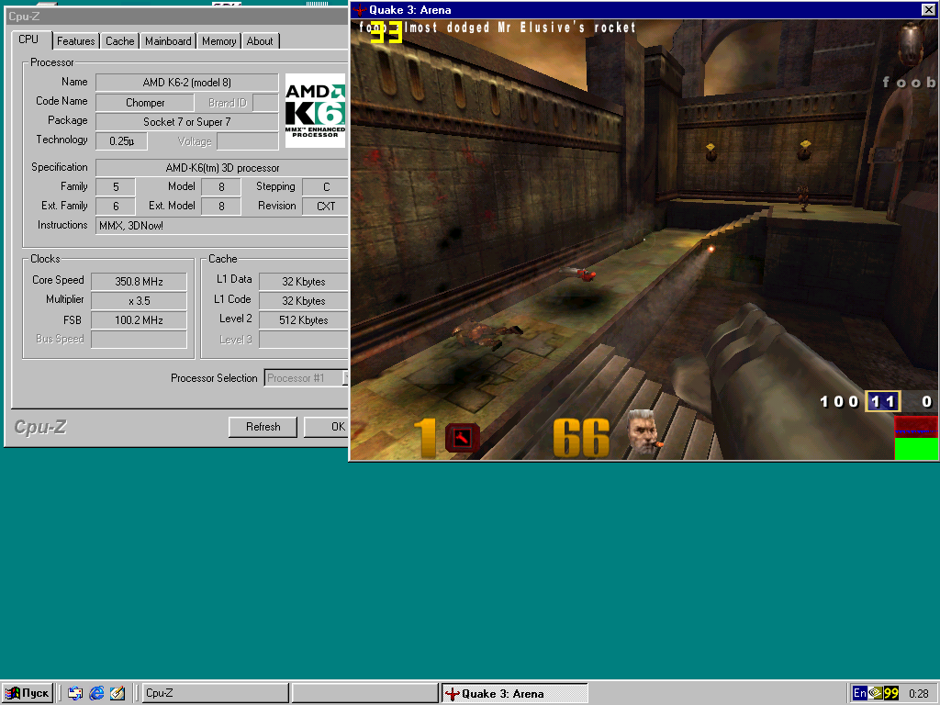Click the En language indicator in tray
This screenshot has height=705, width=940.
point(859,694)
